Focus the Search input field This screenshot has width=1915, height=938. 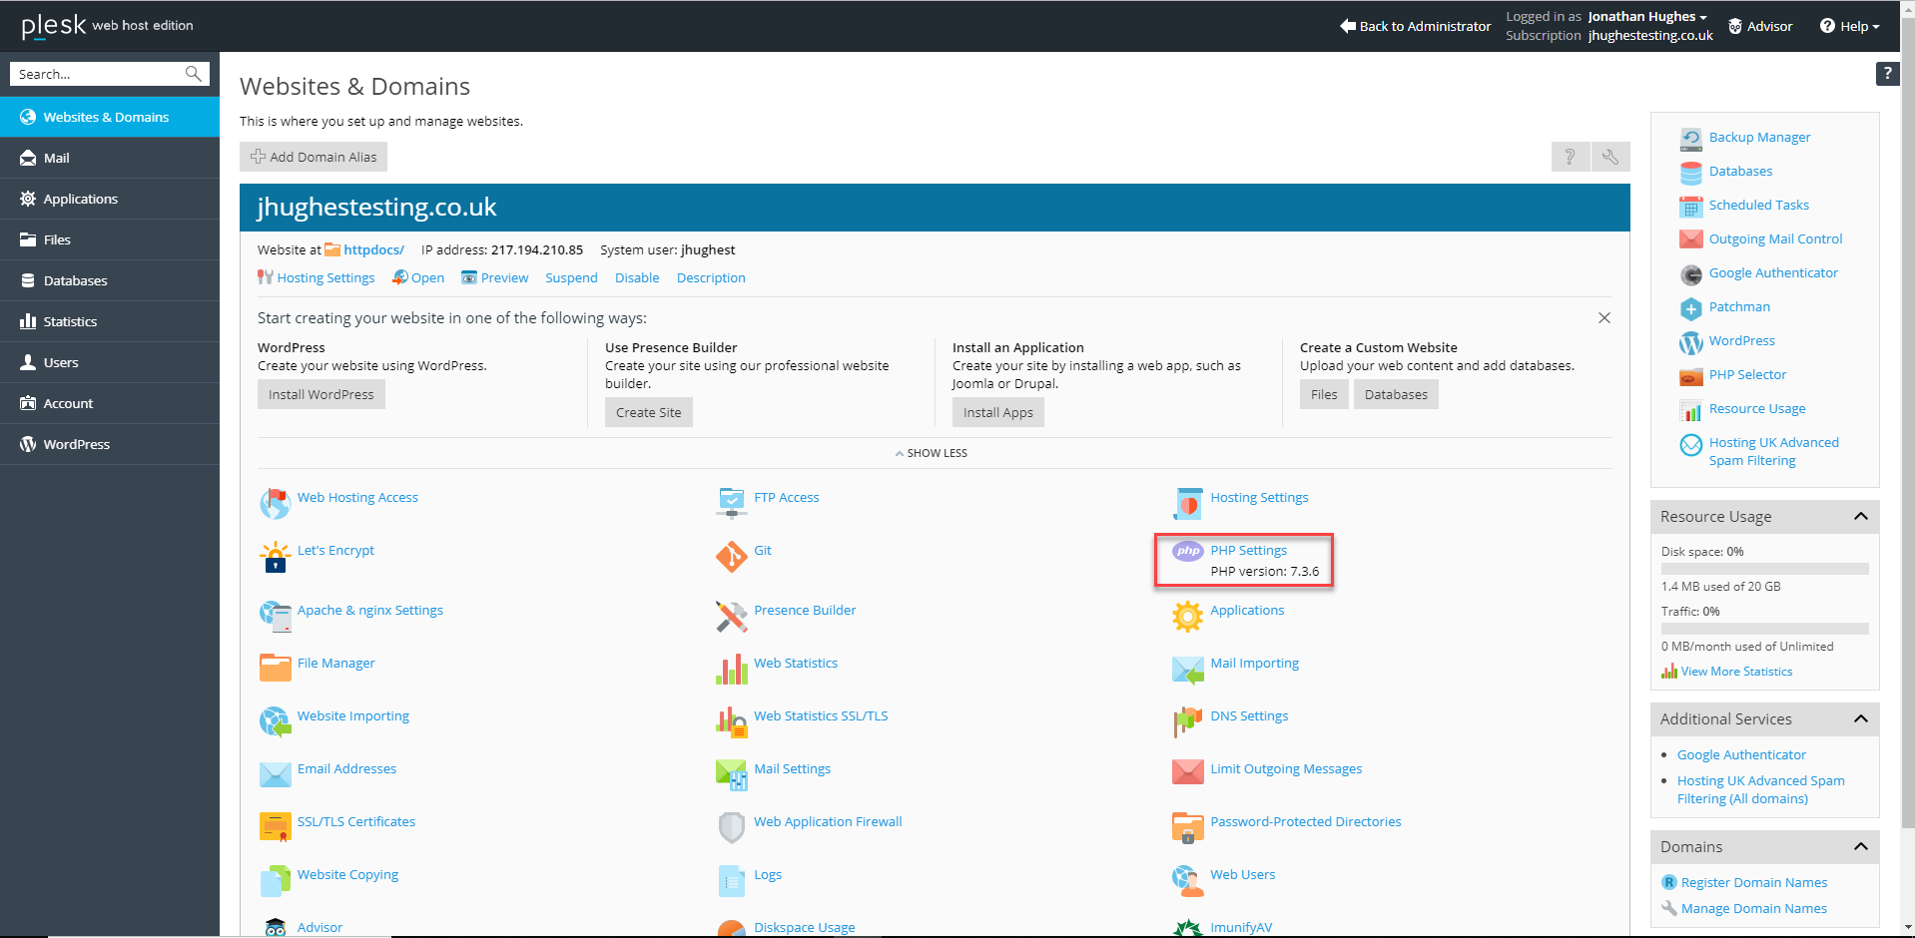(98, 74)
